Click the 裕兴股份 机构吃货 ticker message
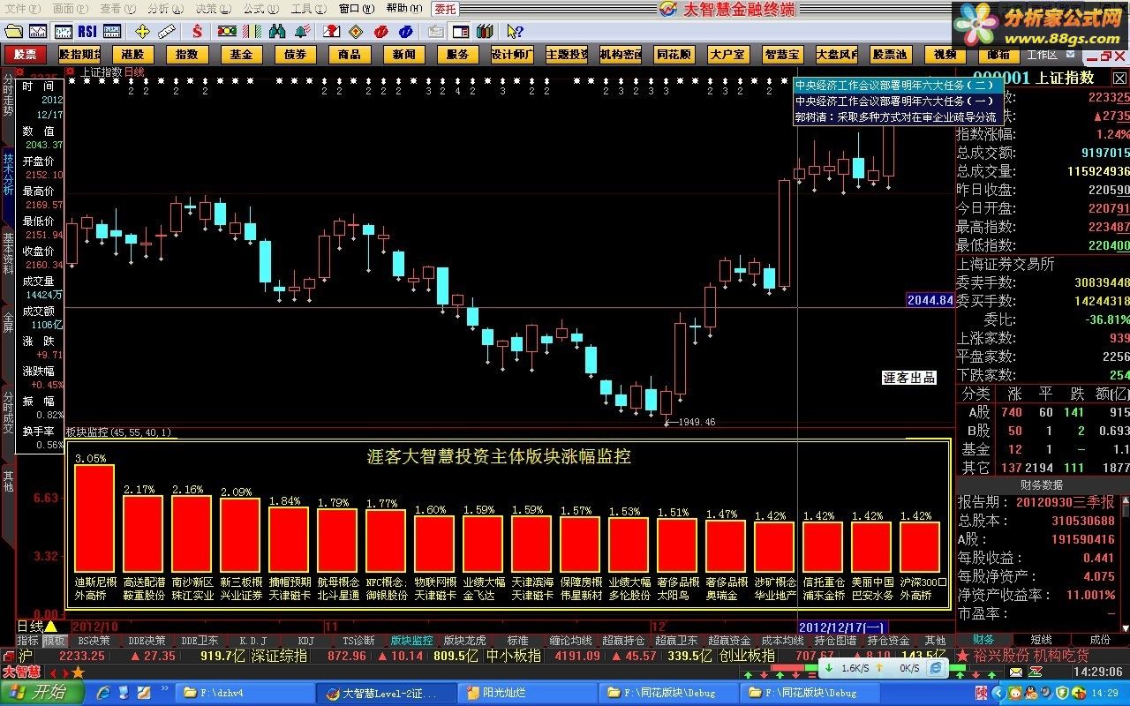 click(1030, 656)
